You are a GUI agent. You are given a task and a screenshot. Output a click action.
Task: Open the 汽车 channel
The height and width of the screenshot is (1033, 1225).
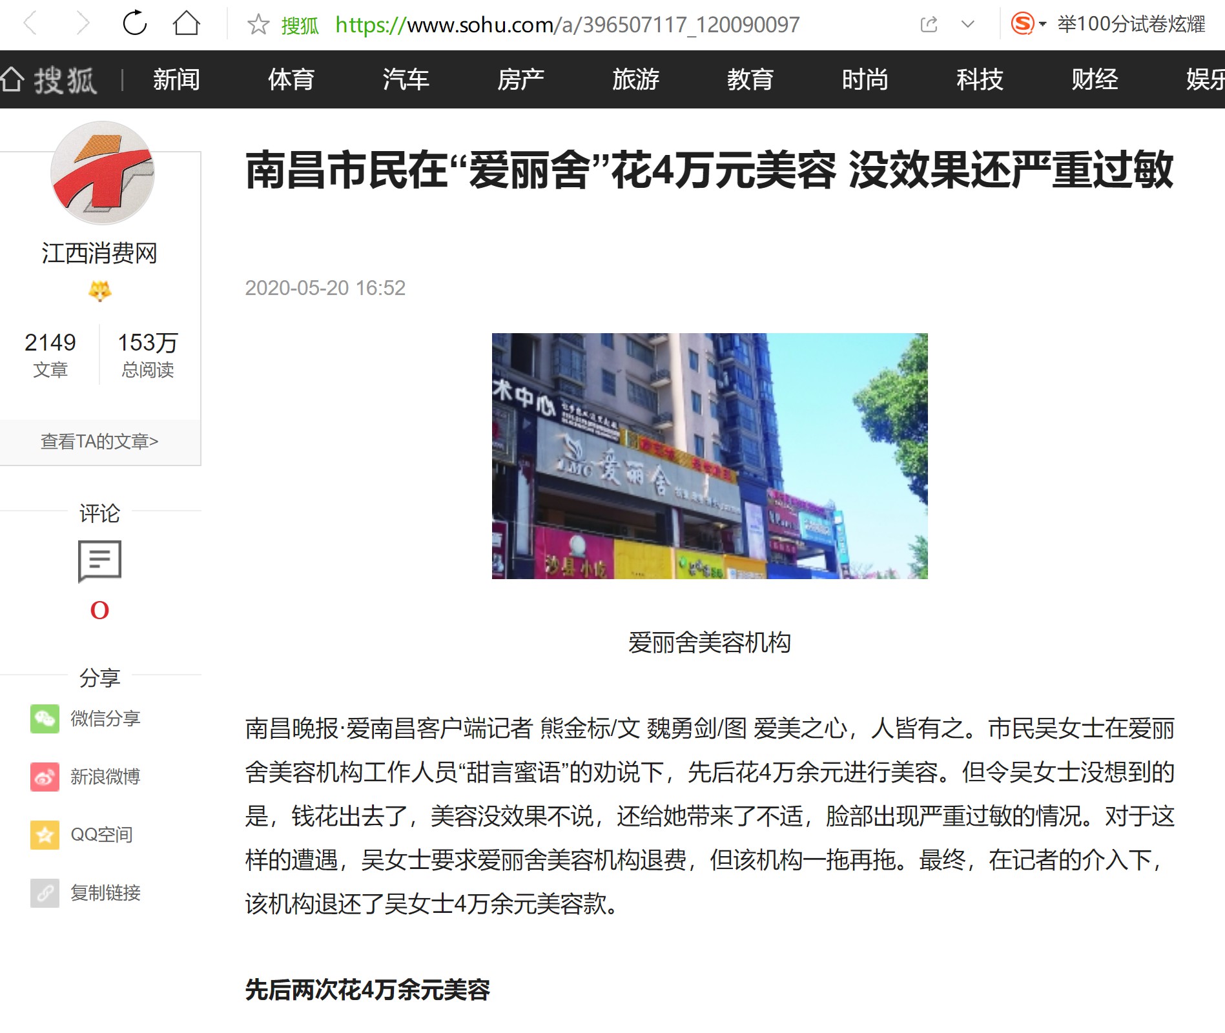(406, 79)
